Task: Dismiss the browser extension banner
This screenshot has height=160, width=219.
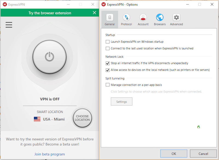Action: click(94, 13)
